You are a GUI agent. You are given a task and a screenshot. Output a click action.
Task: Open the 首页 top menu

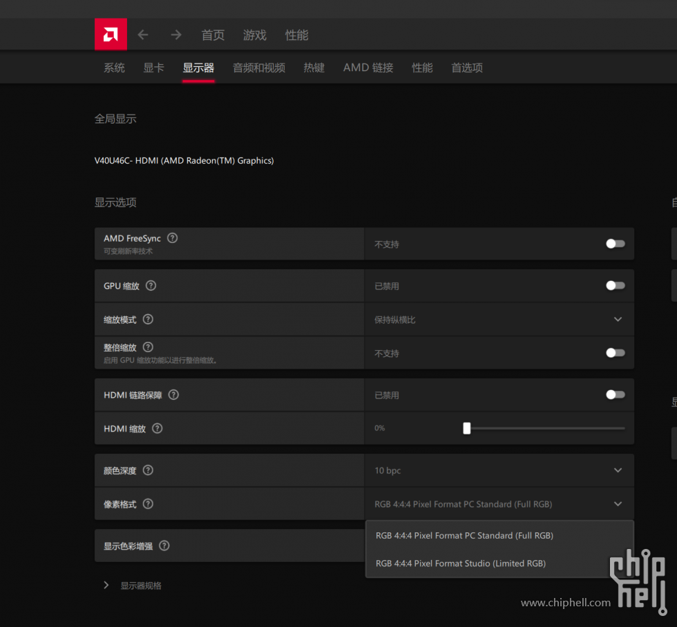[x=213, y=35]
